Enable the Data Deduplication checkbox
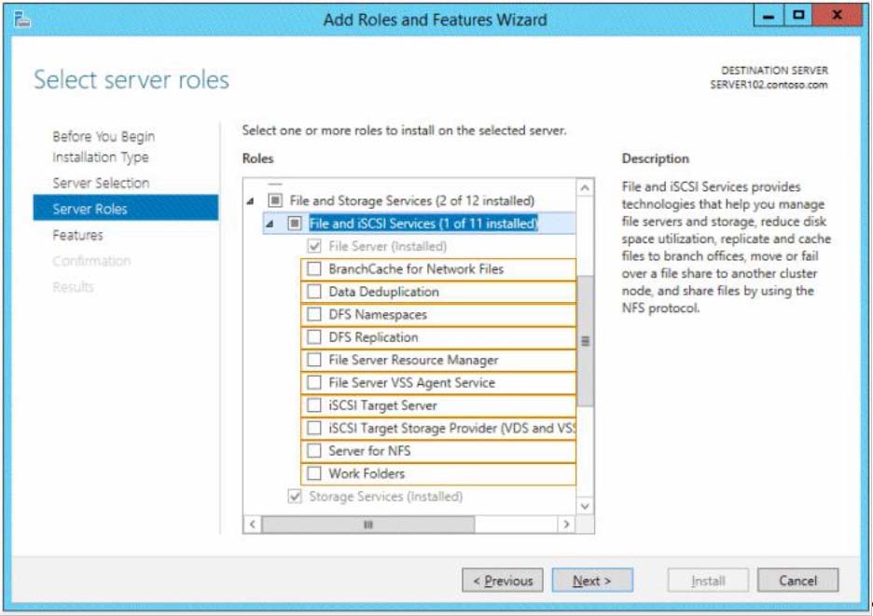 pos(314,292)
